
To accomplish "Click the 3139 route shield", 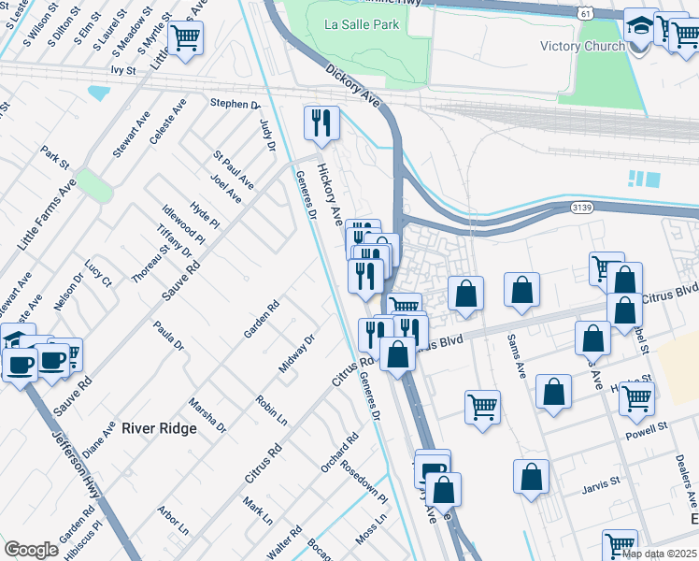I will 582,208.
